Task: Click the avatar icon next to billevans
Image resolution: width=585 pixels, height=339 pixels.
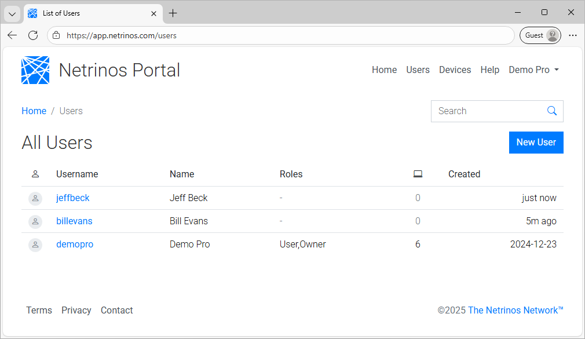Action: (35, 221)
